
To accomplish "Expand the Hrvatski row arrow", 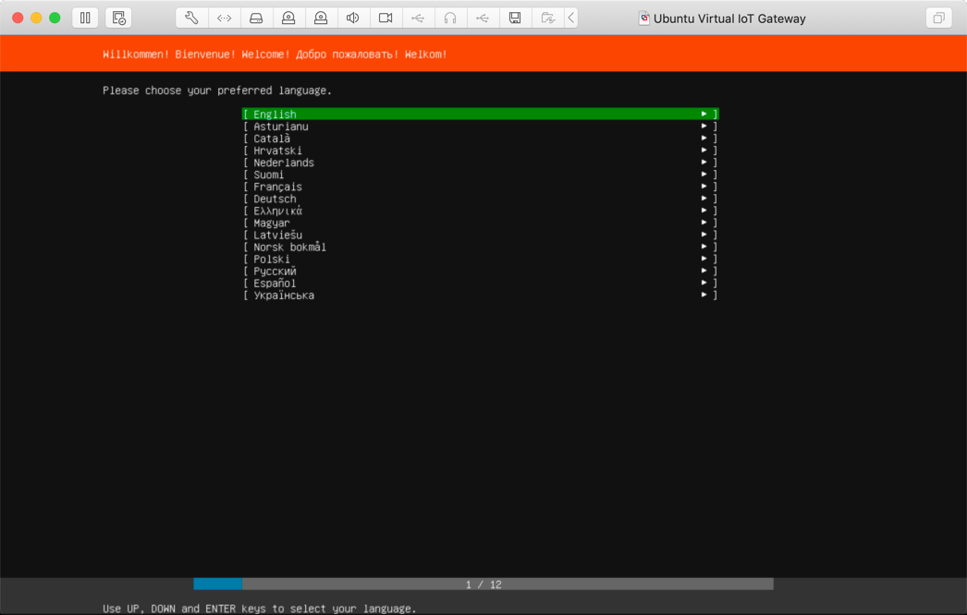I will 704,151.
